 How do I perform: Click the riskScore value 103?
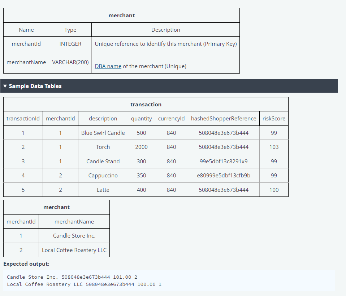click(274, 147)
